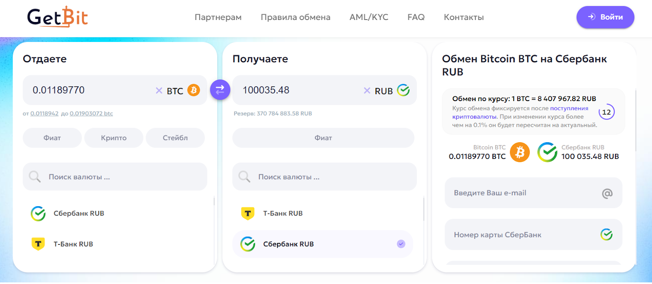Click the Войти login button
Viewport: 652px width, 284px height.
[605, 17]
